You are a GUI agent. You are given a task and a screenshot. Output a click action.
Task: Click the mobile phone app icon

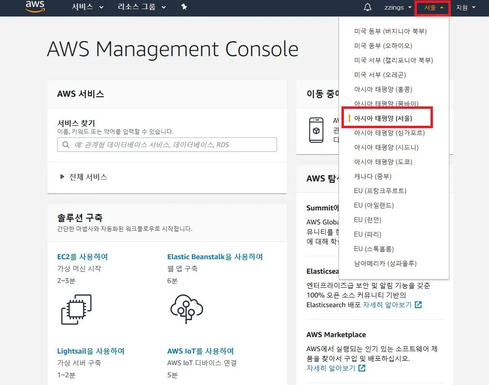tap(316, 130)
